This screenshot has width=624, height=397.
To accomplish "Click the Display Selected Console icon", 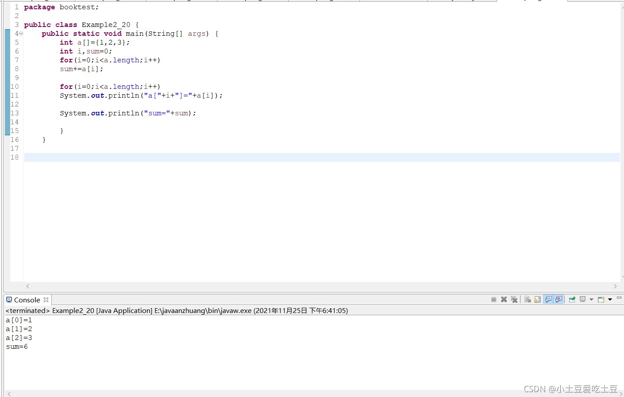I will pyautogui.click(x=582, y=299).
